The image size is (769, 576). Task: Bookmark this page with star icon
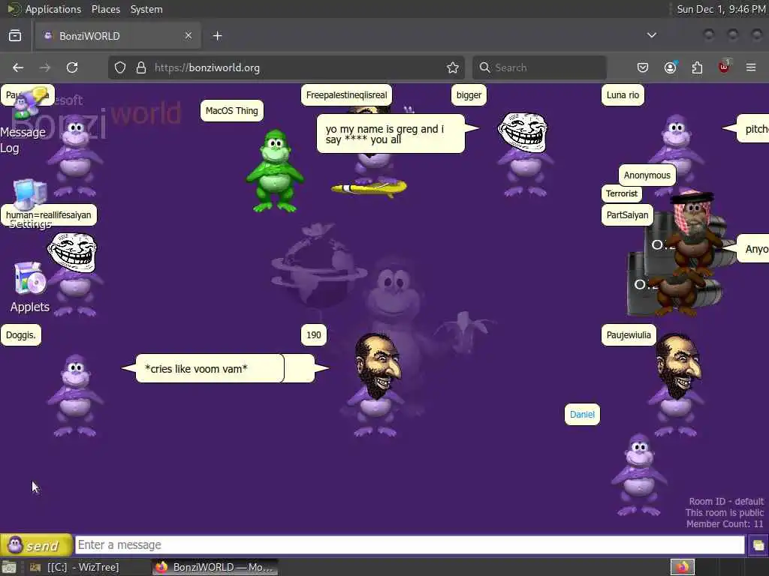pos(453,67)
